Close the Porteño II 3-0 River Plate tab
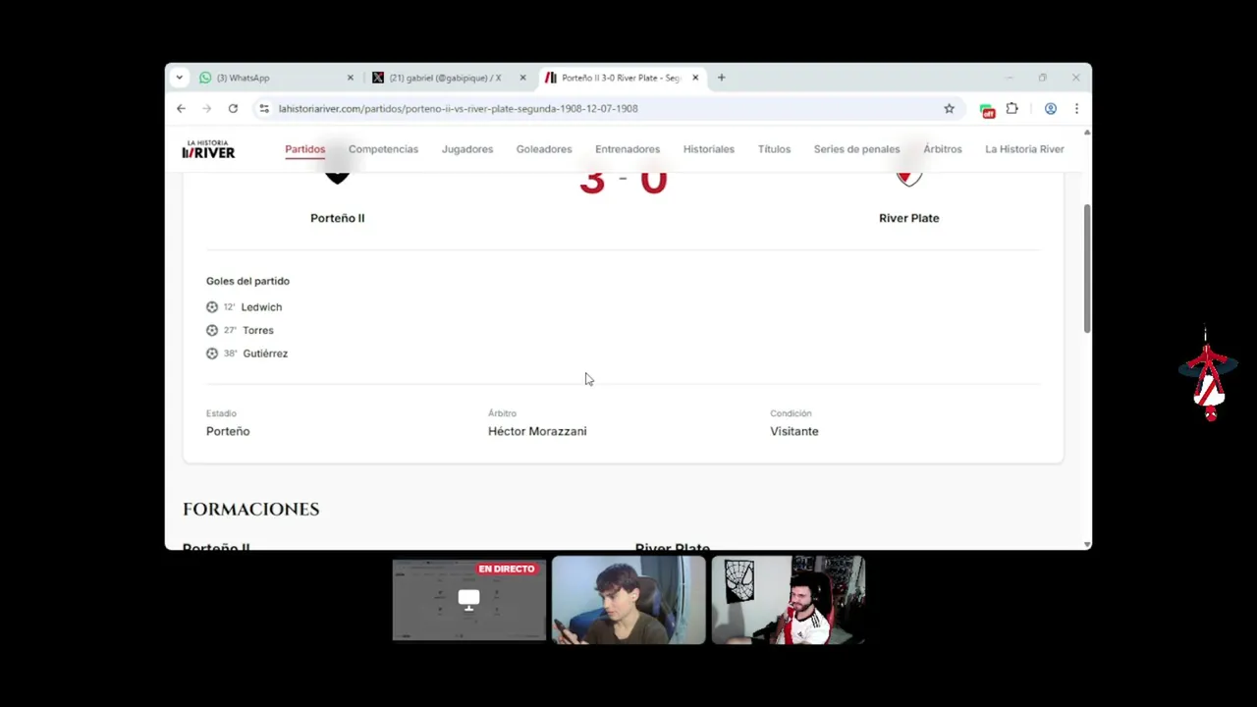1257x707 pixels. point(695,78)
